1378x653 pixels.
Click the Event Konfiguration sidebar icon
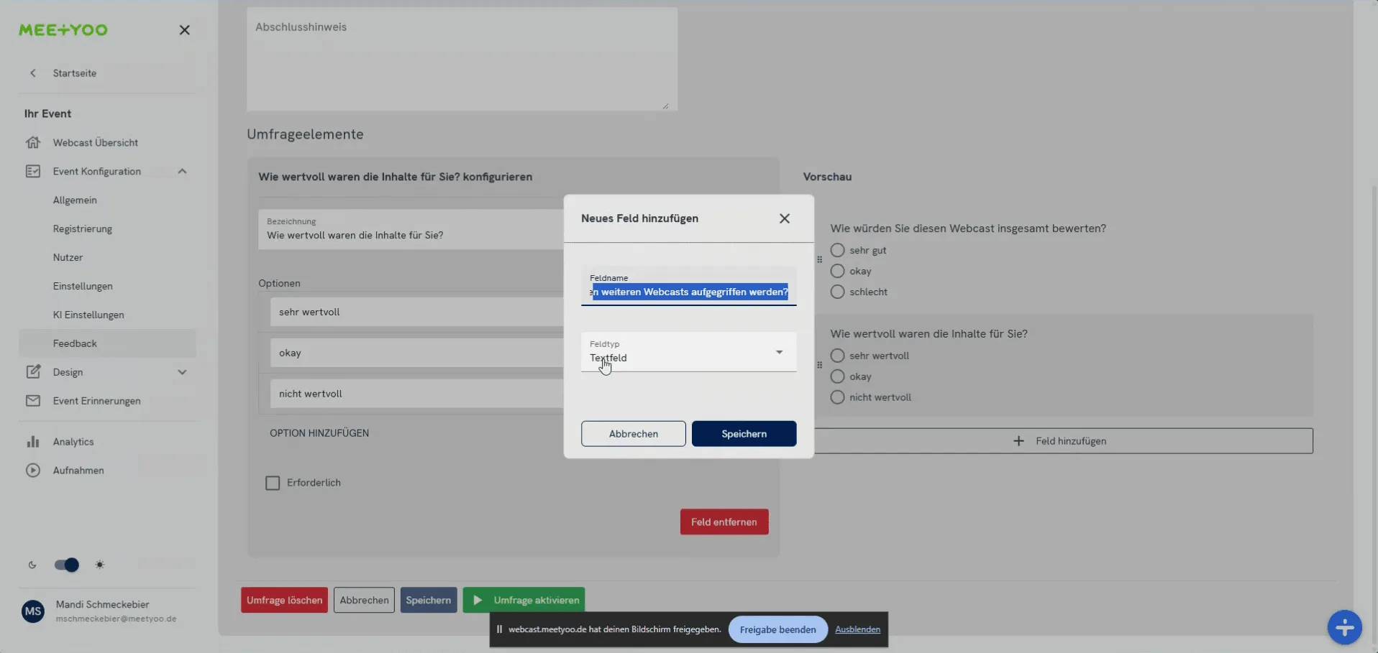tap(33, 171)
